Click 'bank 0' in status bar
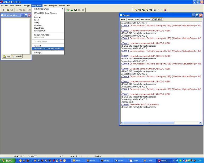The height and width of the screenshot is (163, 204). pos(98,156)
